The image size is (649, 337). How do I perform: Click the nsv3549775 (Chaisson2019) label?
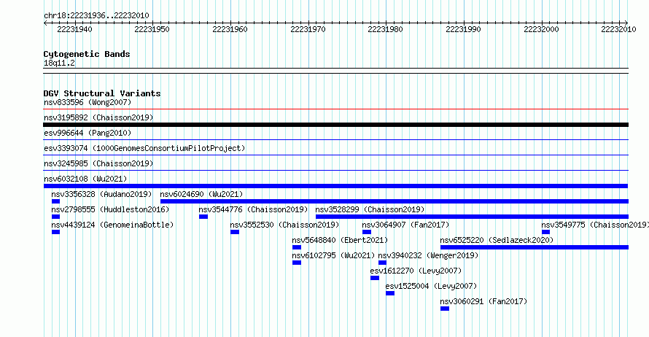tap(595, 225)
